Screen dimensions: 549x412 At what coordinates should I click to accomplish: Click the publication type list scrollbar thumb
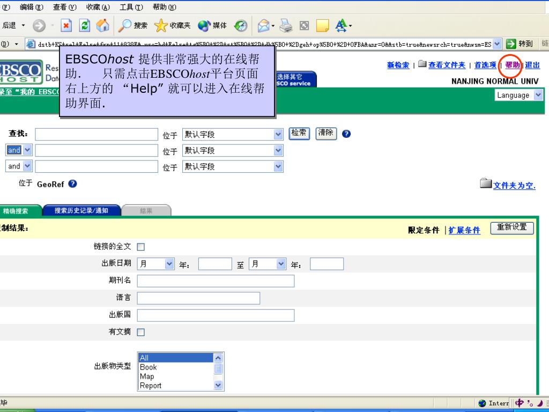pyautogui.click(x=218, y=369)
